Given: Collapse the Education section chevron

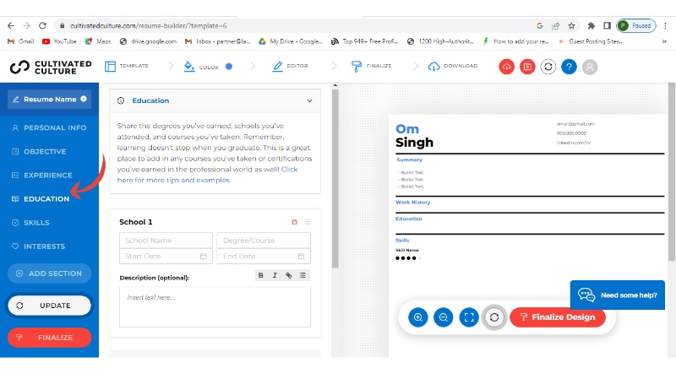Looking at the screenshot, I should 309,100.
